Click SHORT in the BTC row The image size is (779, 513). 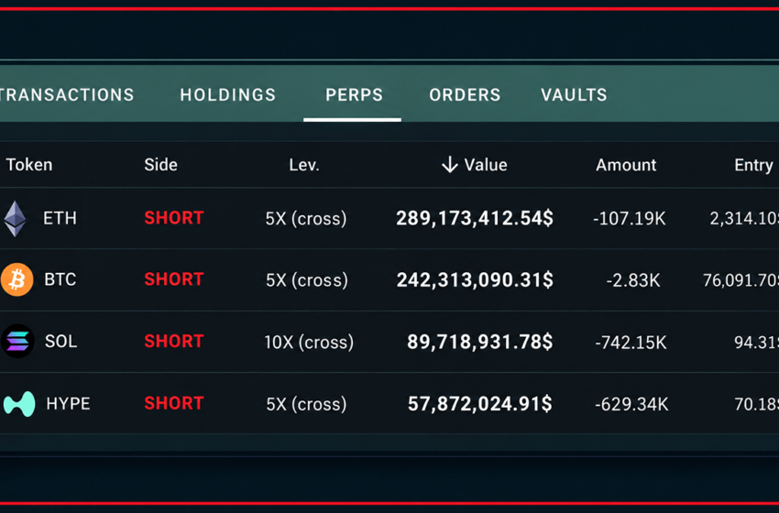(174, 279)
